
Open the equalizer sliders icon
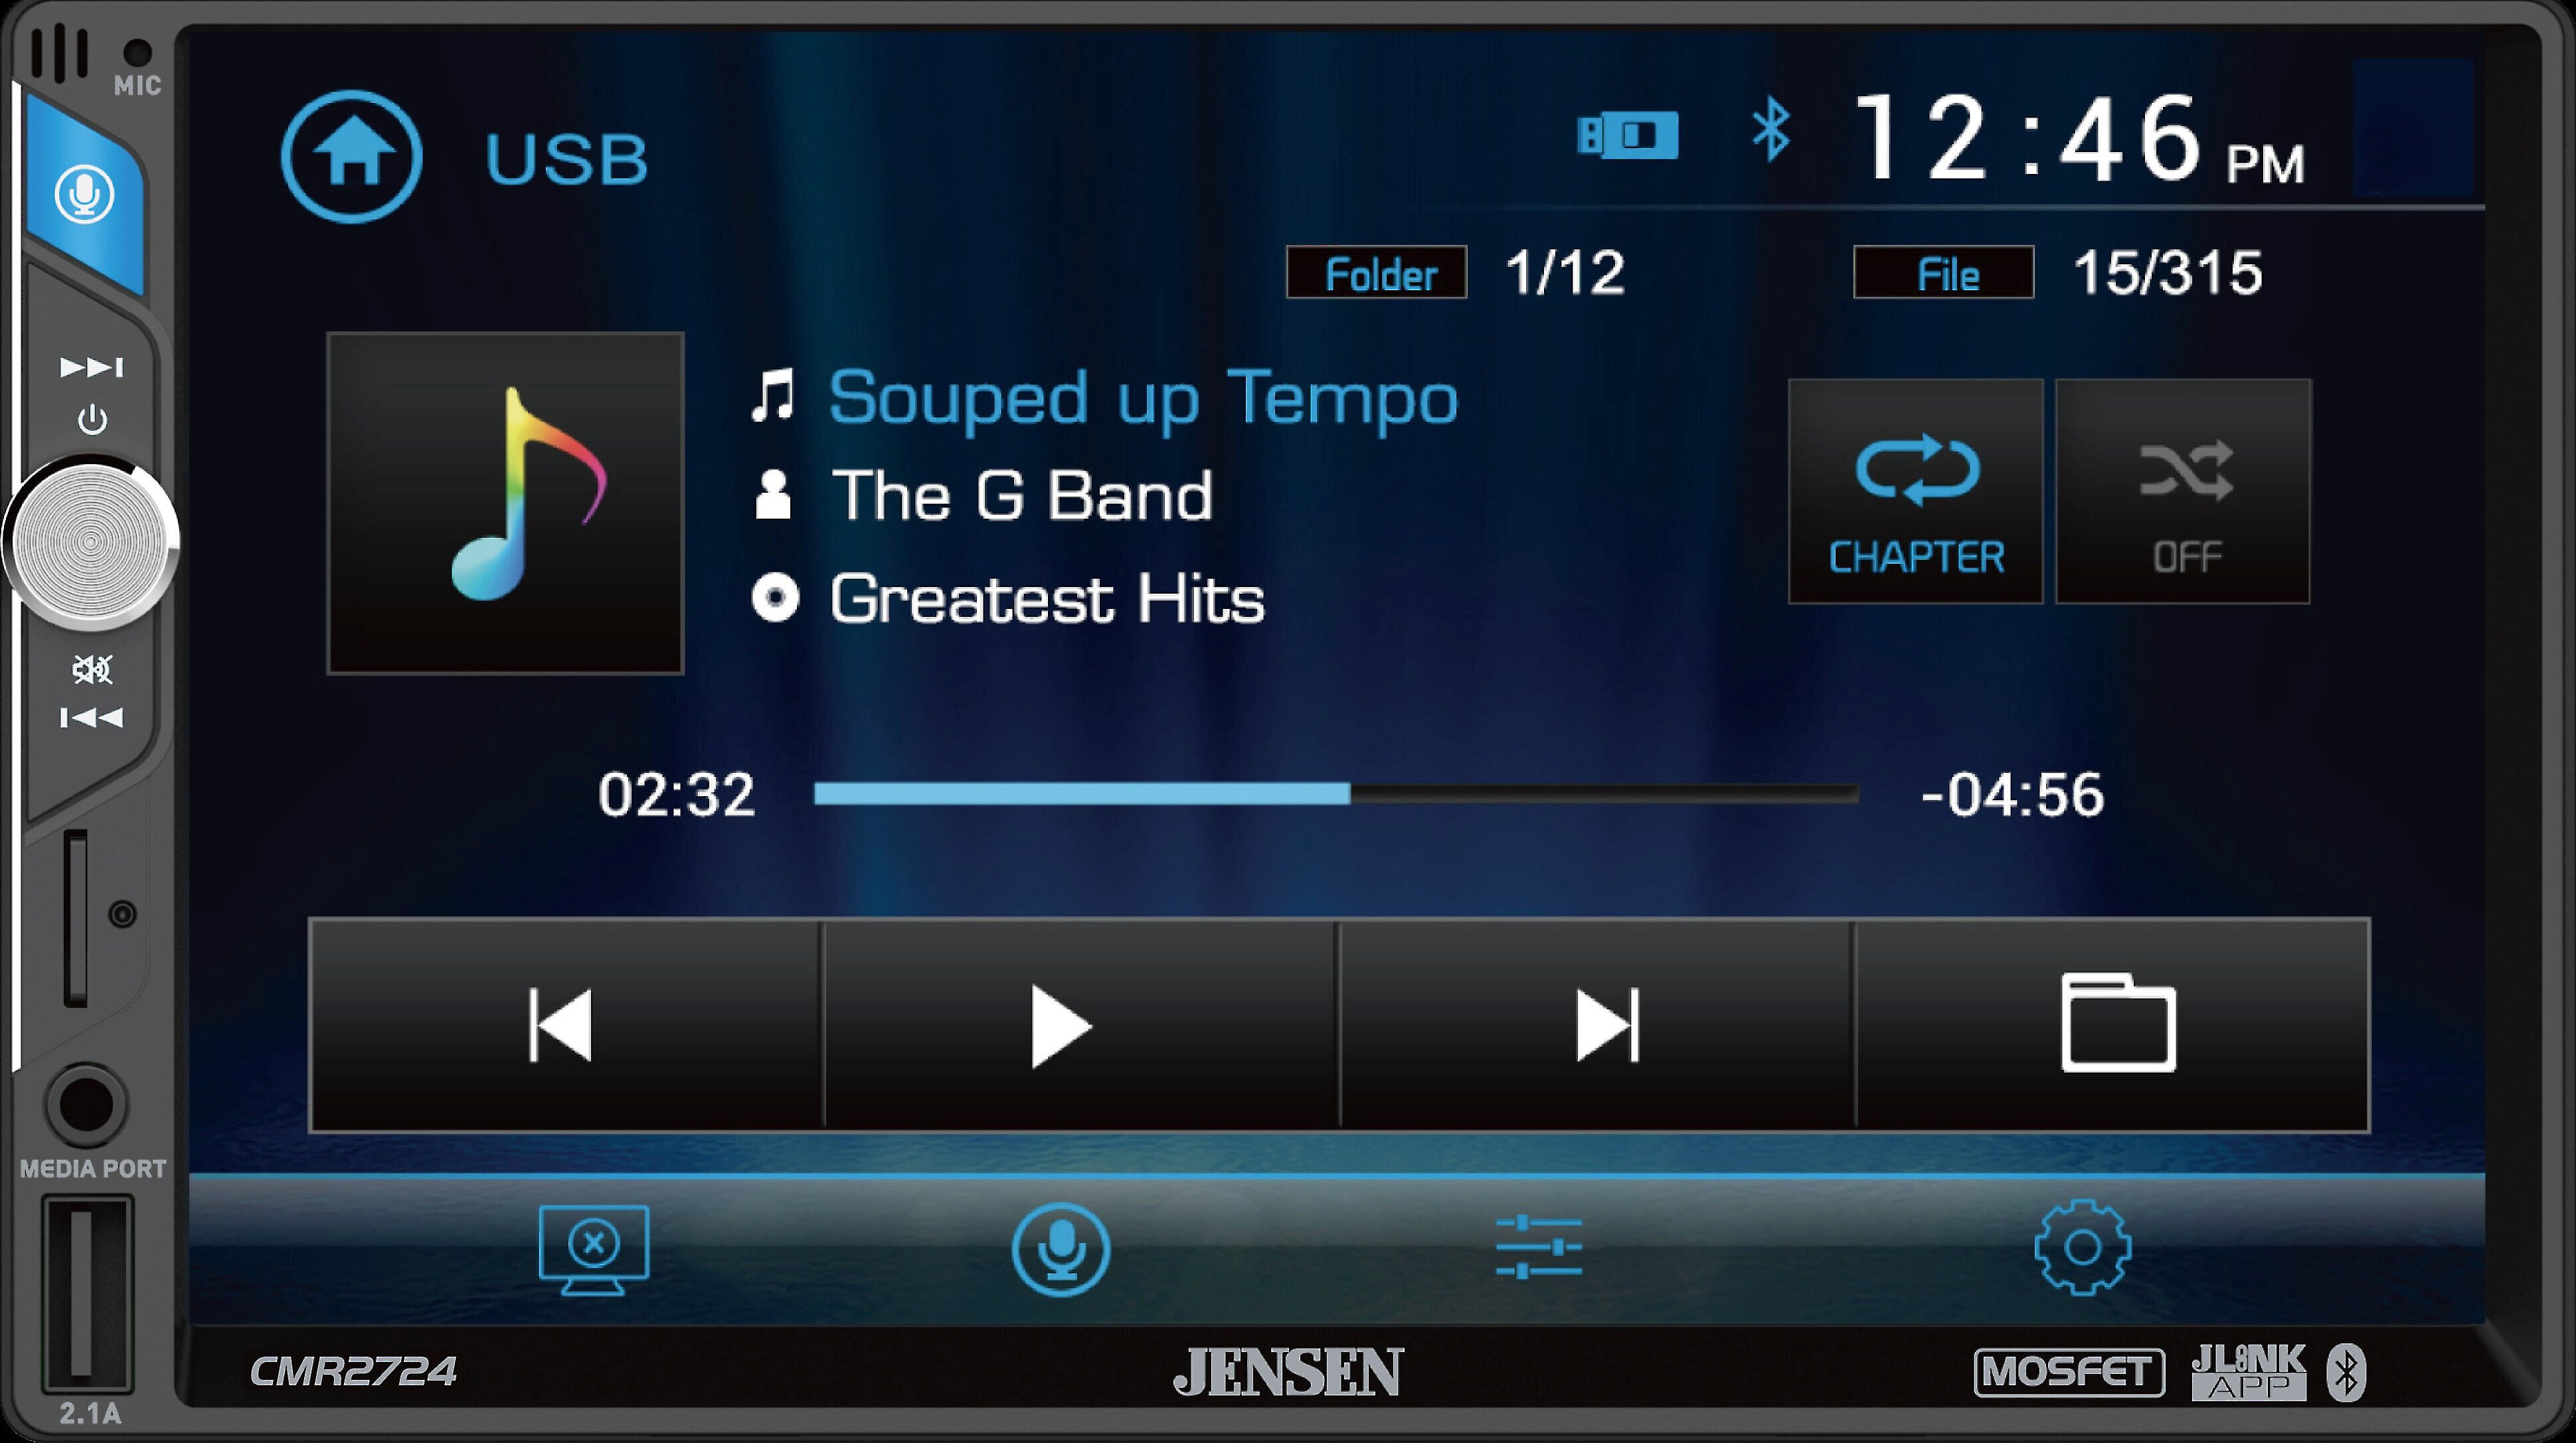[x=1538, y=1247]
